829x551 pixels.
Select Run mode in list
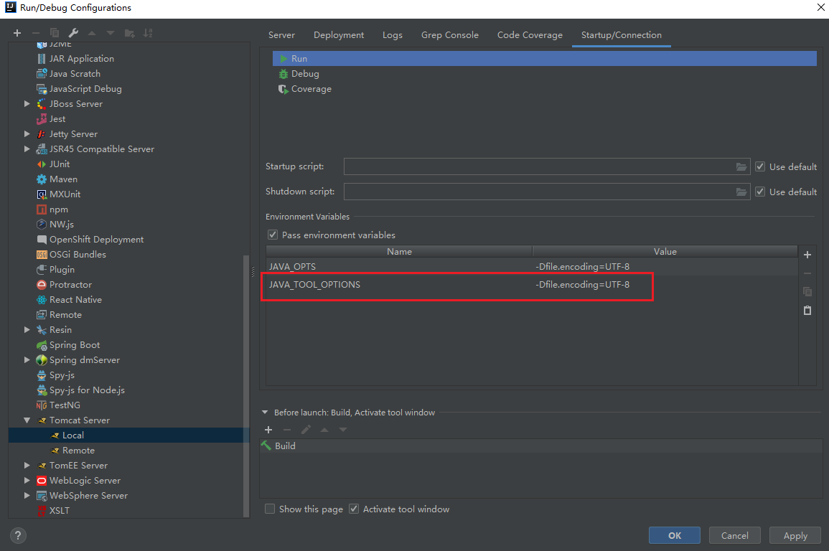click(545, 59)
